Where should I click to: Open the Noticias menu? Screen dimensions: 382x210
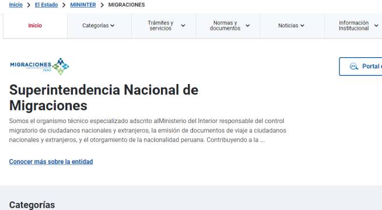click(292, 26)
